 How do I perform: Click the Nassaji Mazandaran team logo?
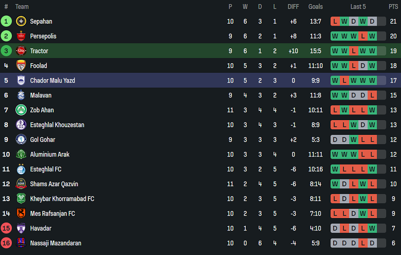(21, 243)
